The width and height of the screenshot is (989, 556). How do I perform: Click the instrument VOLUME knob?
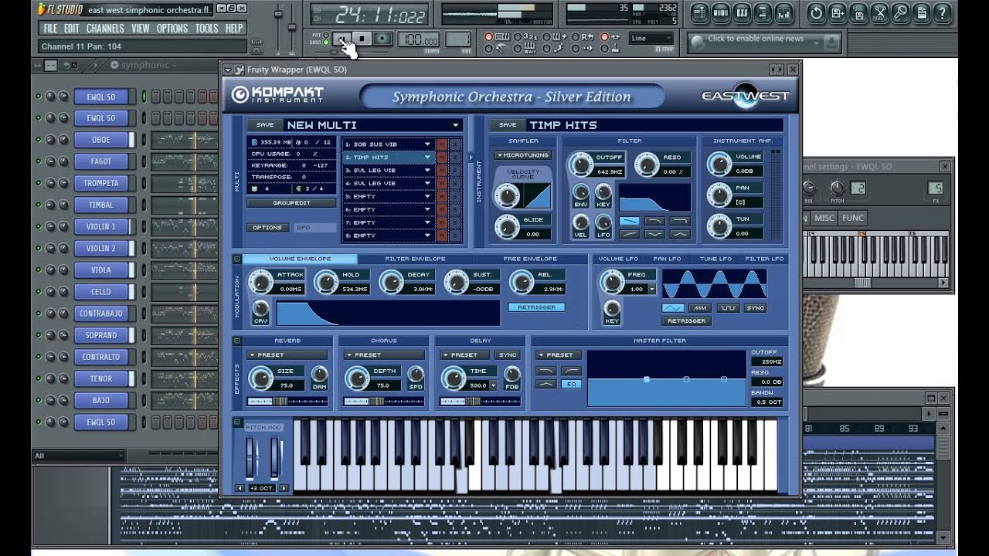[719, 164]
